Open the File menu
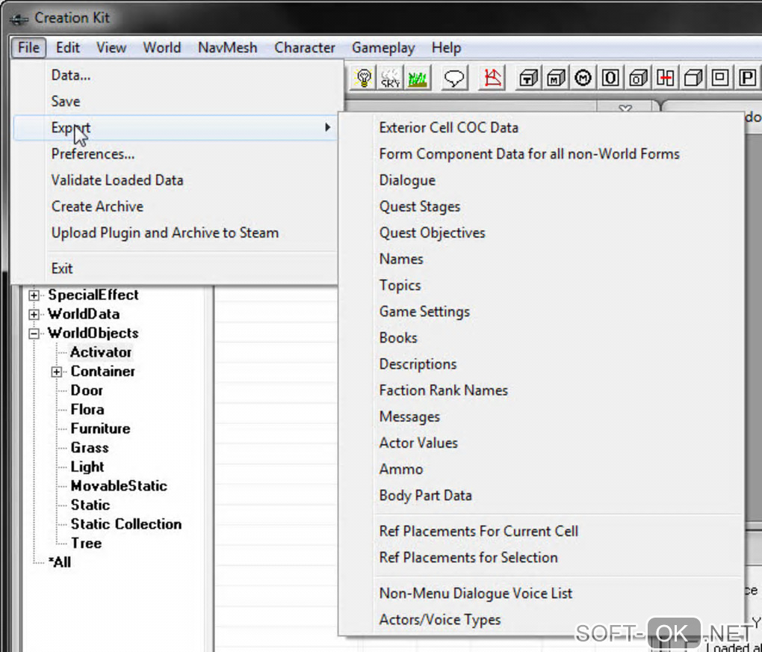The image size is (762, 652). click(x=28, y=48)
